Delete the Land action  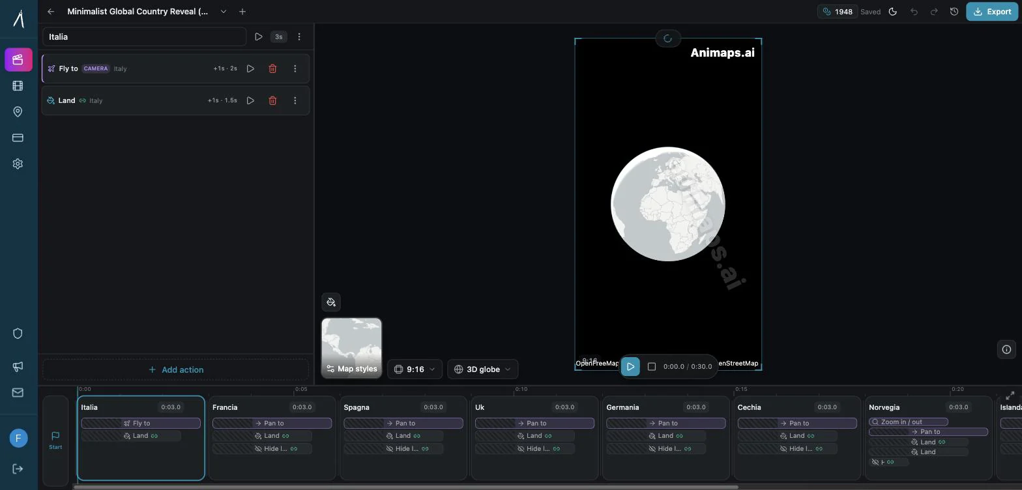[272, 100]
